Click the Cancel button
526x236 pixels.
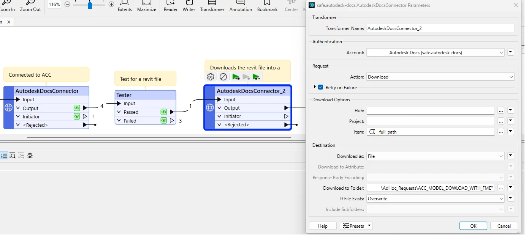[x=504, y=226]
